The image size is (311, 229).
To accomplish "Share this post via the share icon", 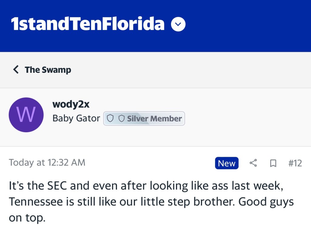I will (253, 163).
